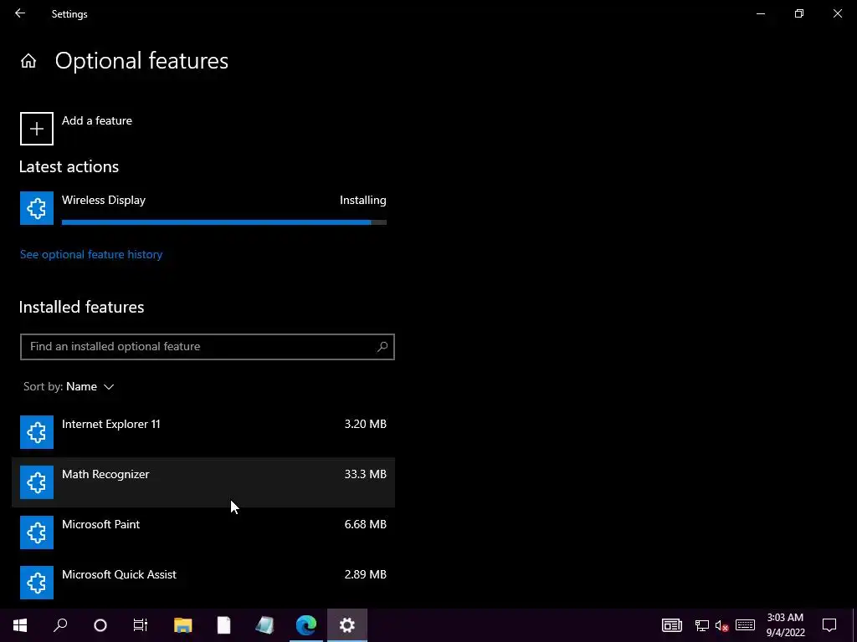Click the Microsoft Paint feature icon

pos(37,532)
